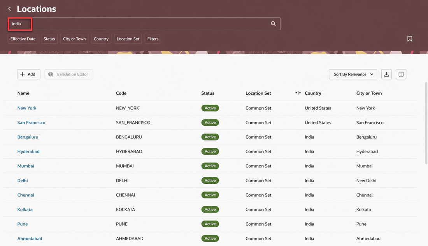Open the City or Town filter
This screenshot has width=428, height=246.
74,39
